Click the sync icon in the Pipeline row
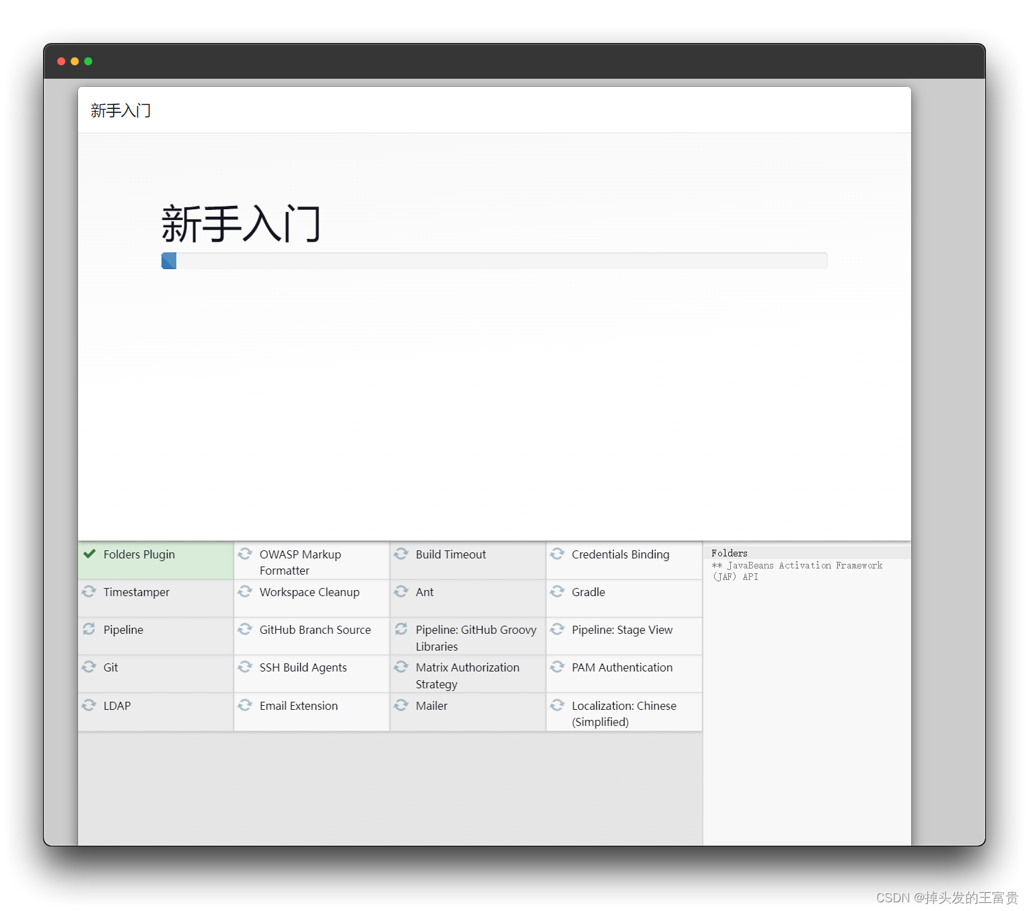1029x911 pixels. 89,629
